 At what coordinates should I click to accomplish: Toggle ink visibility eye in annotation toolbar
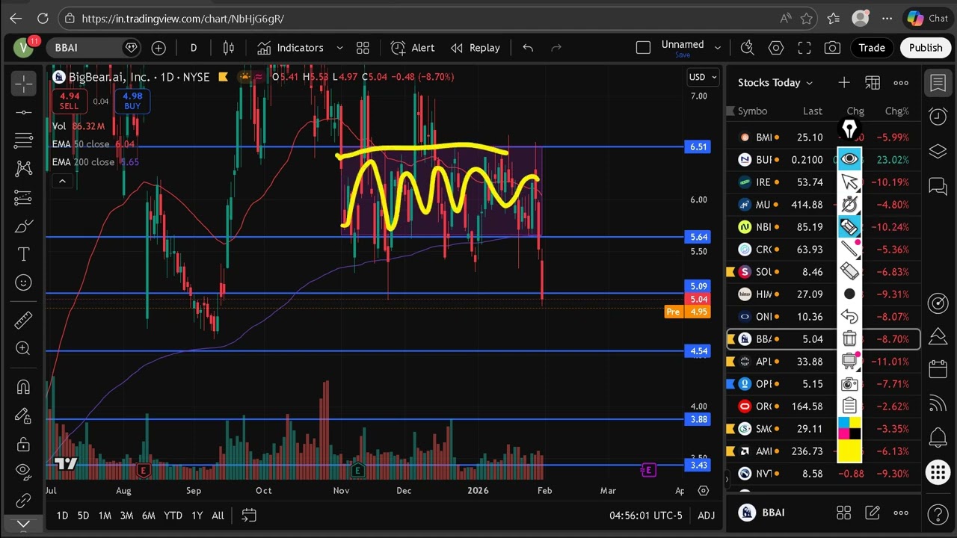pyautogui.click(x=849, y=159)
